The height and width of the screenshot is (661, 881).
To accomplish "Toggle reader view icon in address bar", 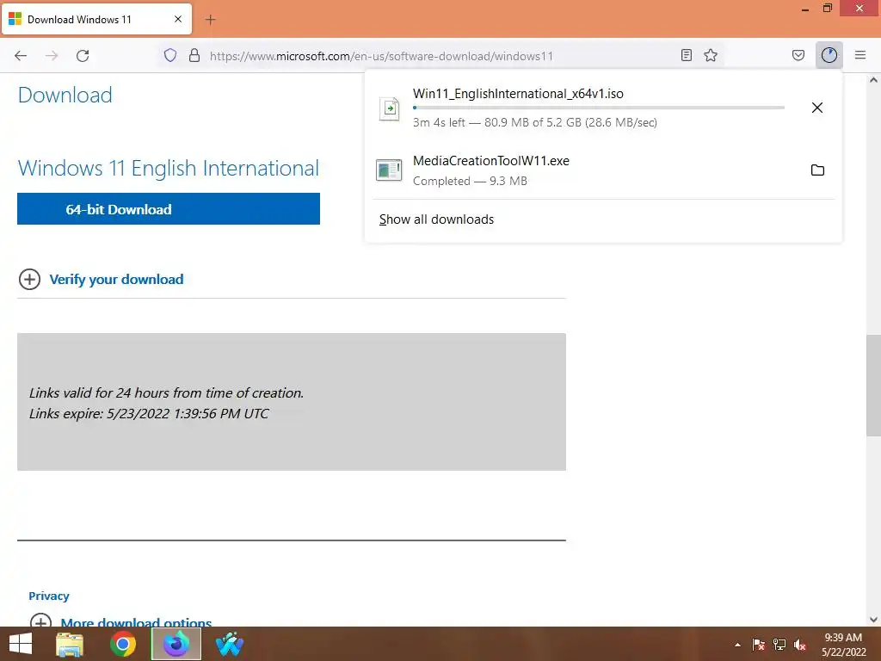I will 686,55.
